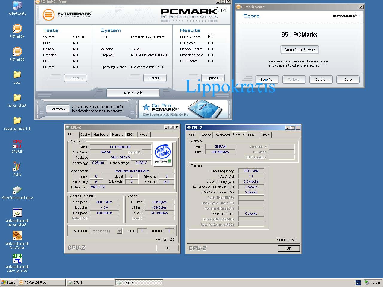The width and height of the screenshot is (383, 287).
Task: Select Mainboard tab in right CPU-Z window
Action: pyautogui.click(x=222, y=135)
